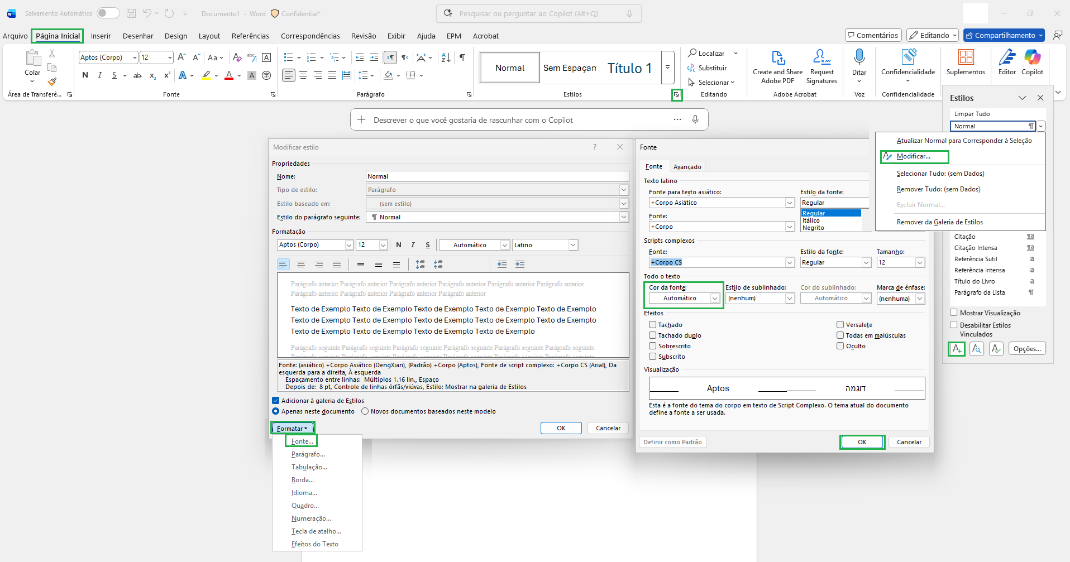1070x562 pixels.
Task: Open the Suplementos add-ins icon
Action: tap(966, 57)
